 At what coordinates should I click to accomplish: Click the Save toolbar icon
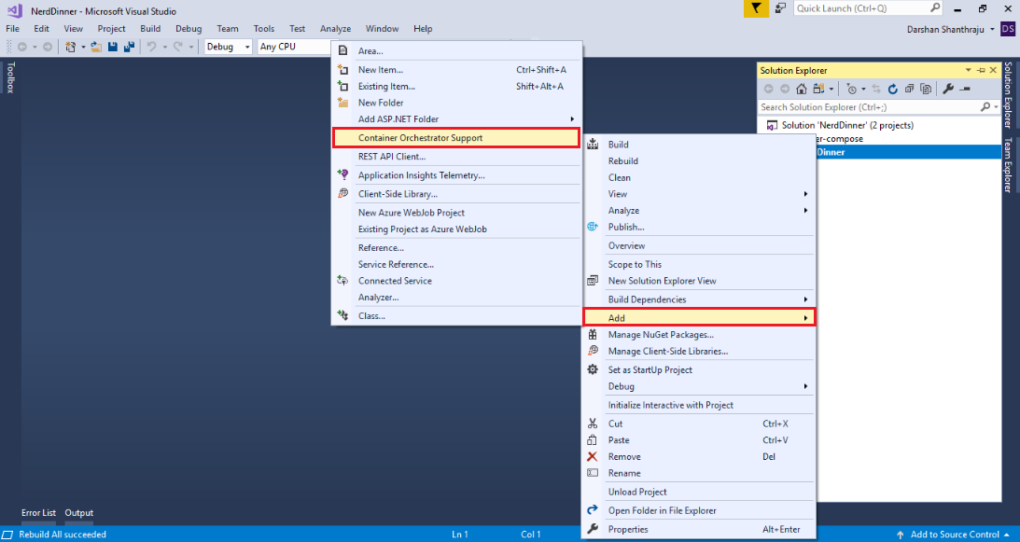click(113, 47)
